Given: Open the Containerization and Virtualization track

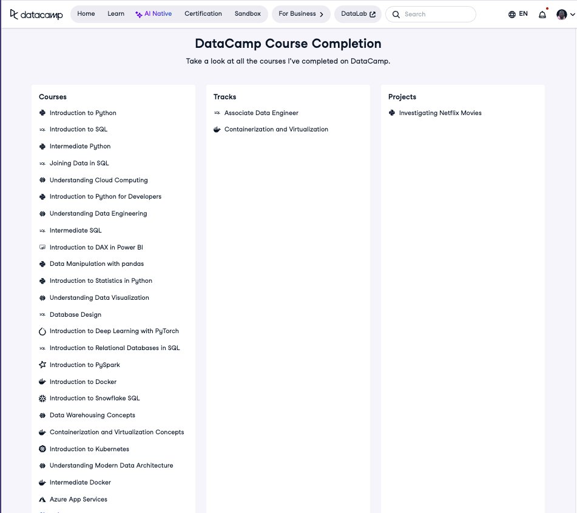Looking at the screenshot, I should coord(276,129).
